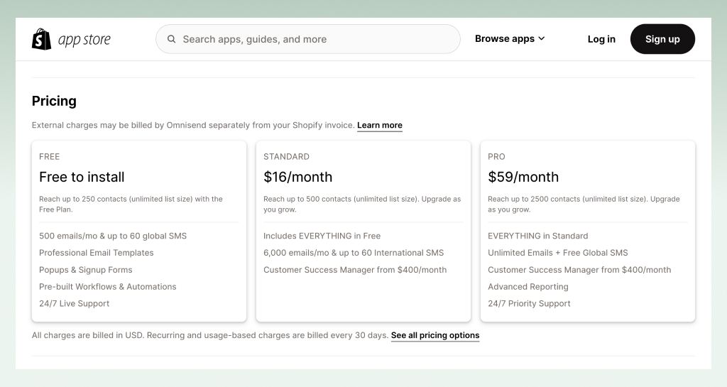Open the Log in link
The image size is (727, 387).
(x=601, y=39)
